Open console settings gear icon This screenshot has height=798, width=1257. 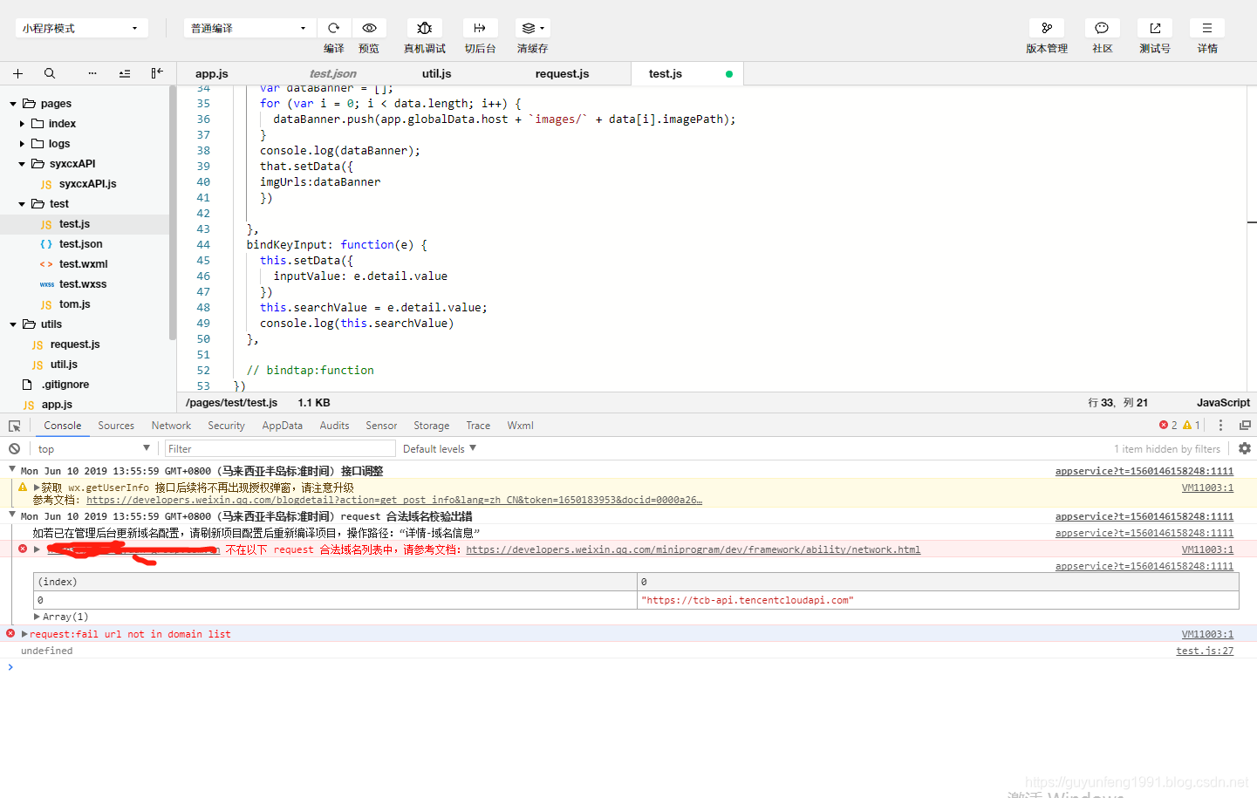[x=1245, y=448]
